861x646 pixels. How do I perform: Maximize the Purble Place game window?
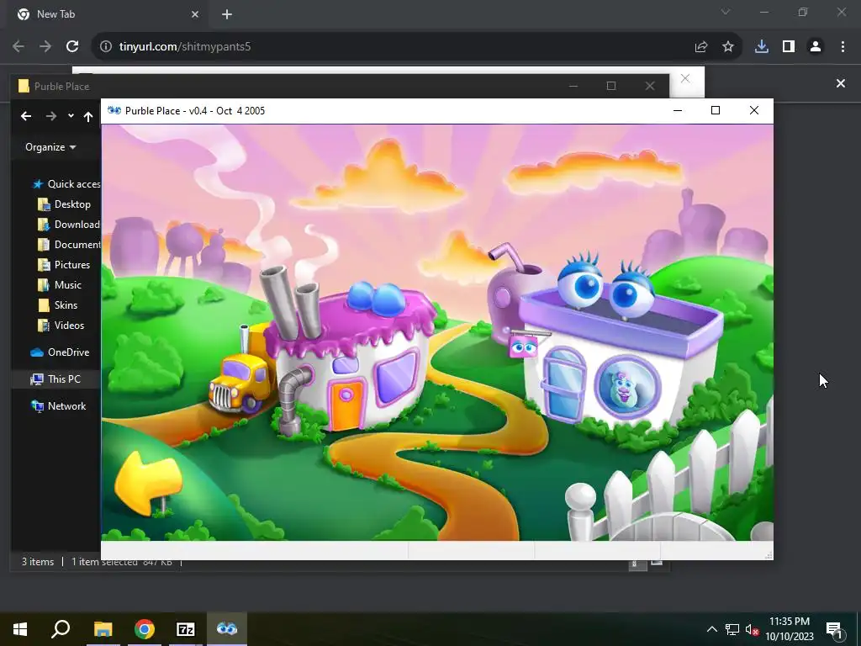[x=715, y=110]
